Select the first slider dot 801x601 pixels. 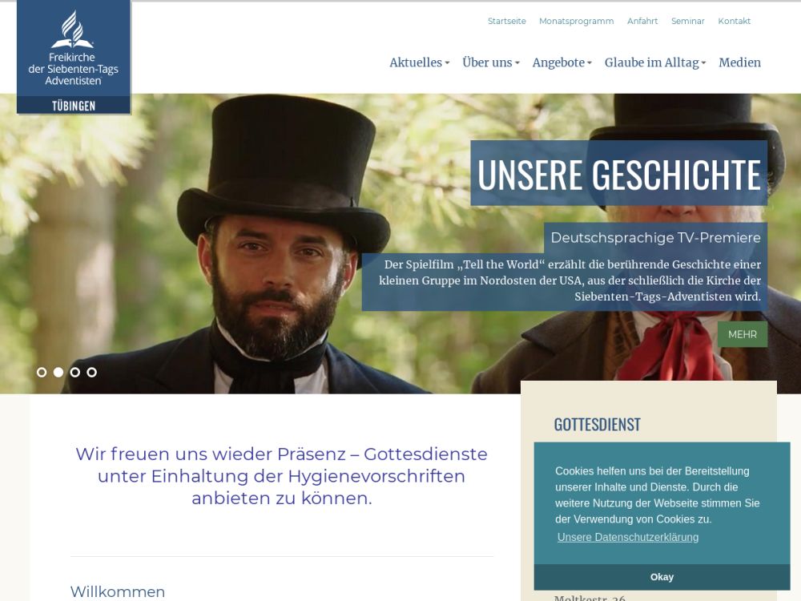(42, 373)
